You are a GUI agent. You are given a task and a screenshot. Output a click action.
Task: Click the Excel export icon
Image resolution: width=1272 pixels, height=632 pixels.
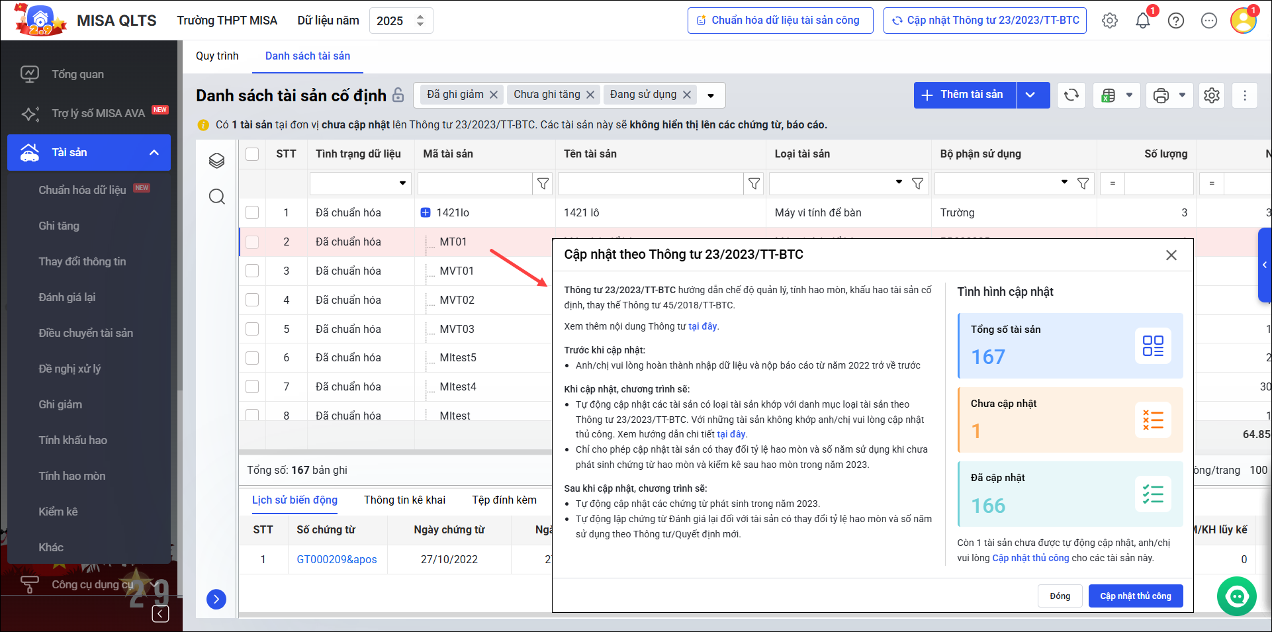[1109, 95]
